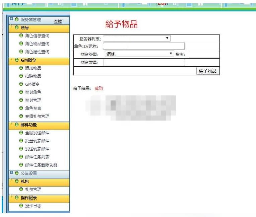This screenshot has height=217, width=256.
Task: Click green icon beside 禁封角色
Action: 21,92
